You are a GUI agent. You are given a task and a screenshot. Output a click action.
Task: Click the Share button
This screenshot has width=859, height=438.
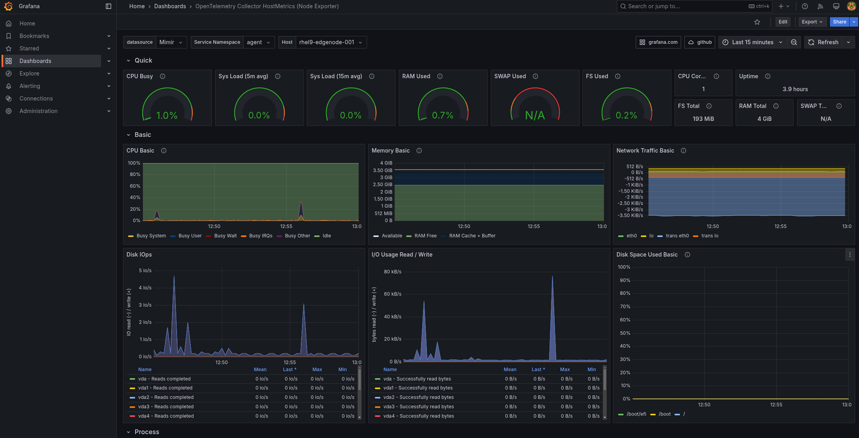[x=839, y=21]
